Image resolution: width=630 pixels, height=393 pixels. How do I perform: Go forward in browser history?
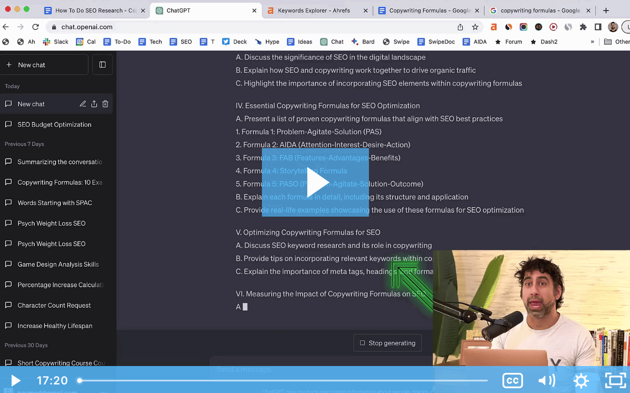(x=21, y=27)
